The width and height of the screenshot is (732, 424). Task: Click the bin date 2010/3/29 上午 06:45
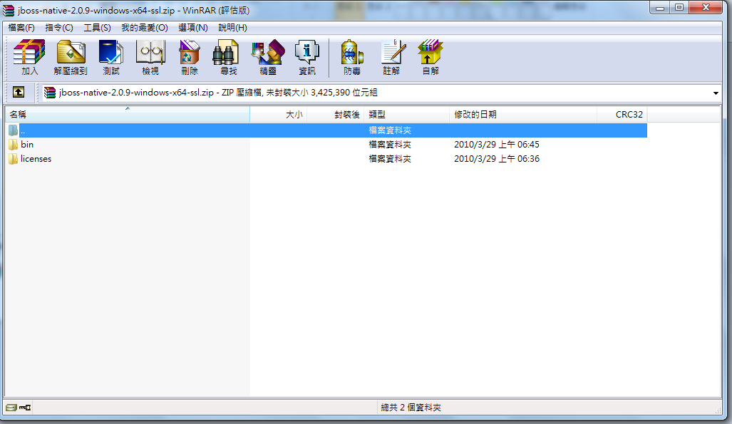(497, 144)
